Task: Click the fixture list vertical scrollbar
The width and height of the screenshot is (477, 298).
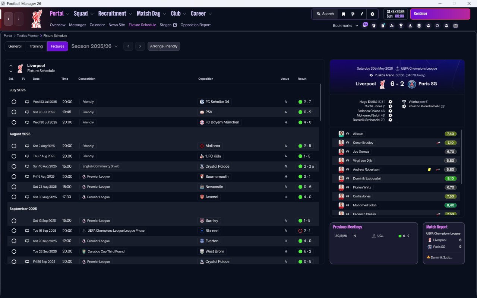Action: click(x=320, y=104)
